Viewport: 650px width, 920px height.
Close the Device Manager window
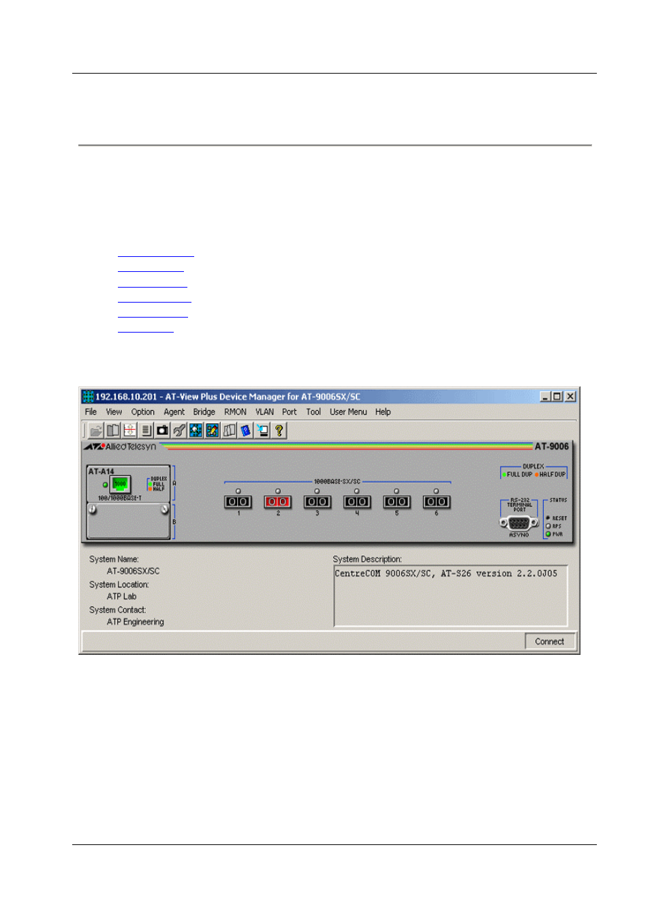tap(571, 397)
